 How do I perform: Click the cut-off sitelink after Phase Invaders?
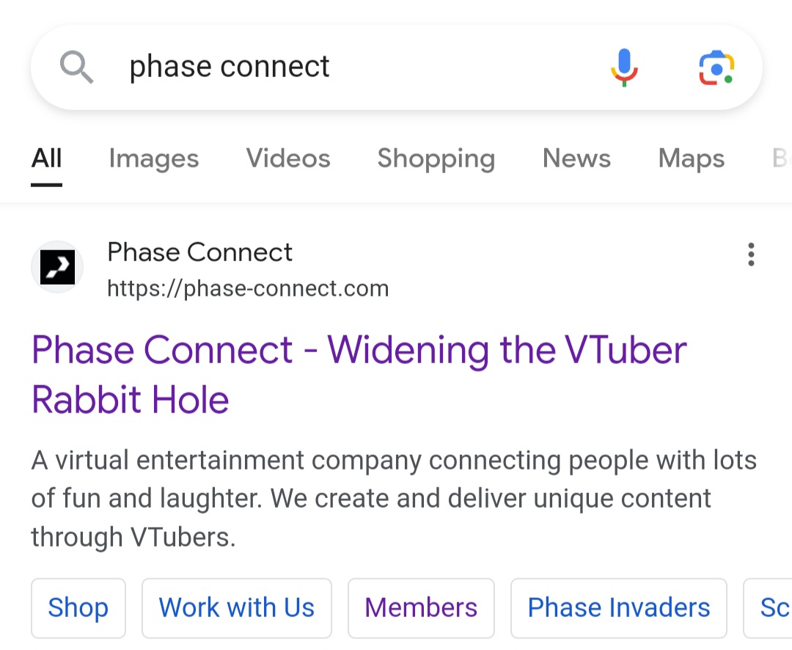pyautogui.click(x=769, y=608)
